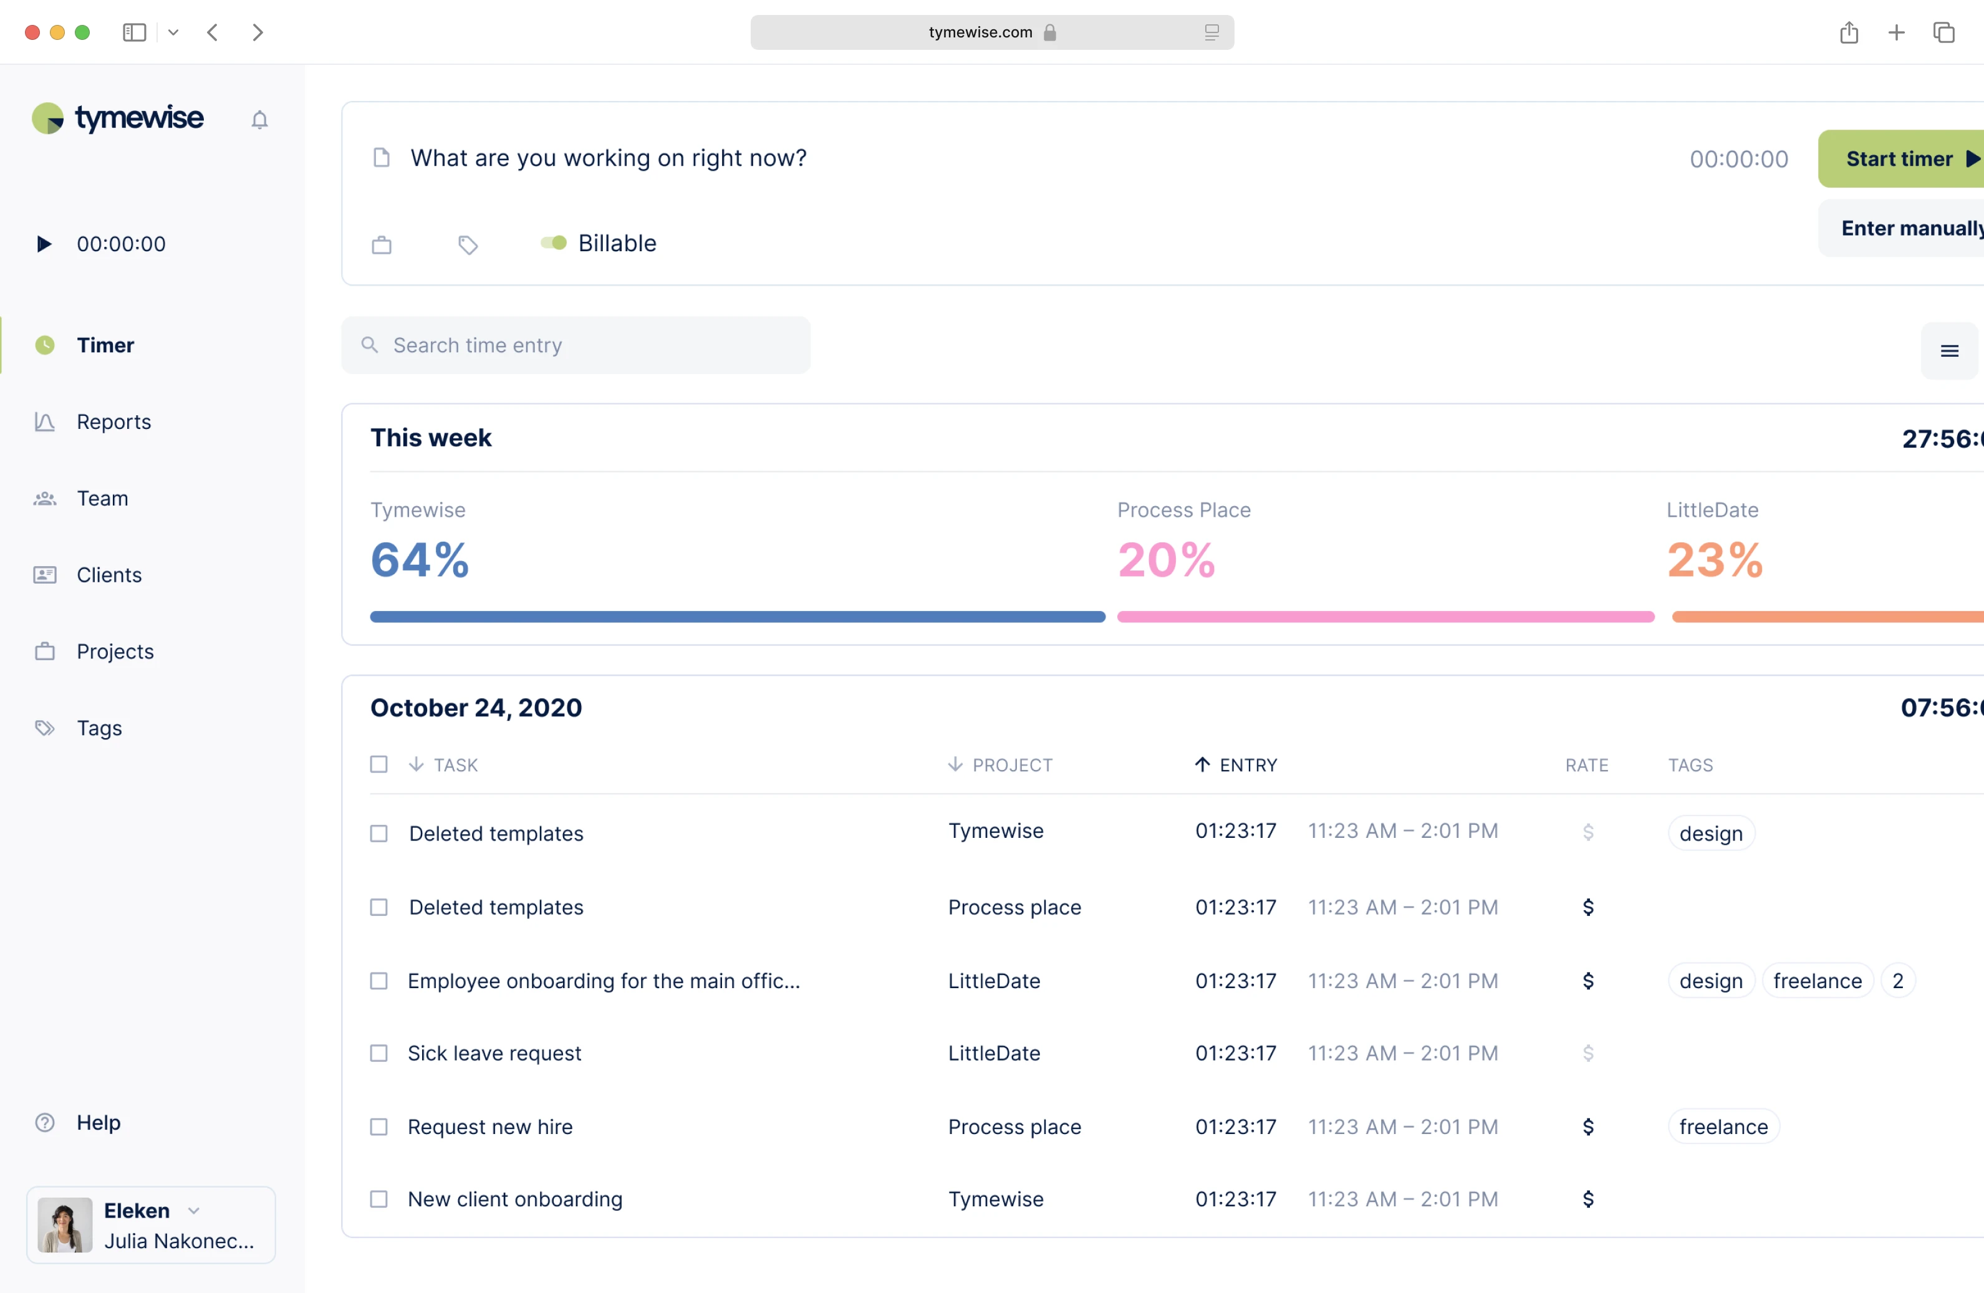Screen dimensions: 1984x1293
Task: Click the blue Tymewise progress bar
Action: [x=737, y=617]
